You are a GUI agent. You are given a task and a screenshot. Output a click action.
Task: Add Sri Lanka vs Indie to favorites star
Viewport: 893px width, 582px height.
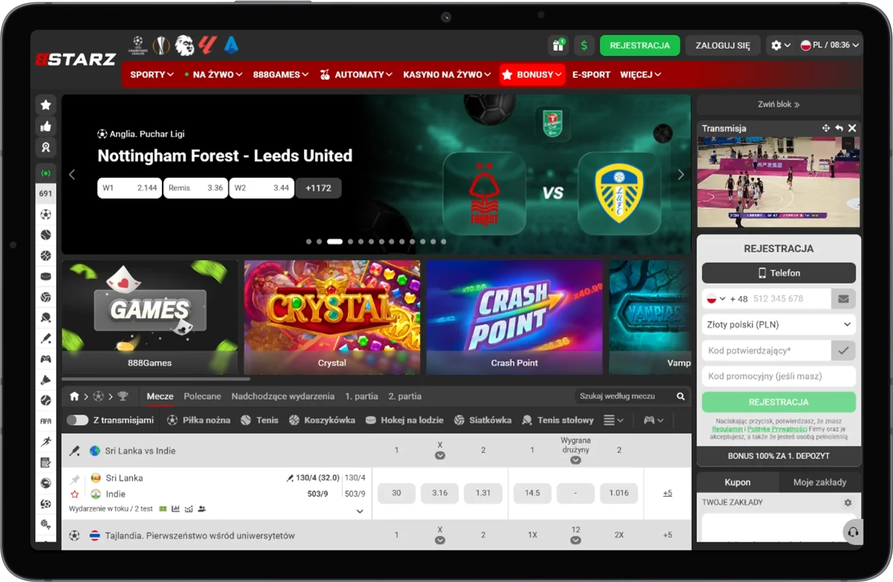(75, 494)
